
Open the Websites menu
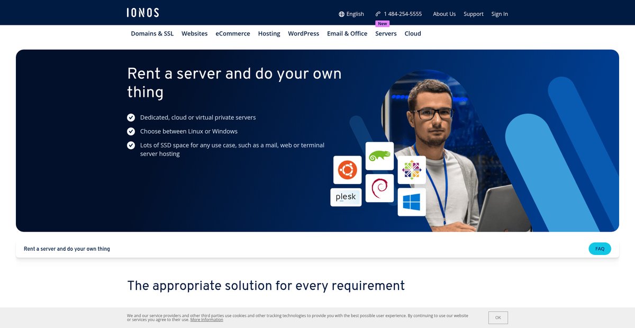point(195,33)
